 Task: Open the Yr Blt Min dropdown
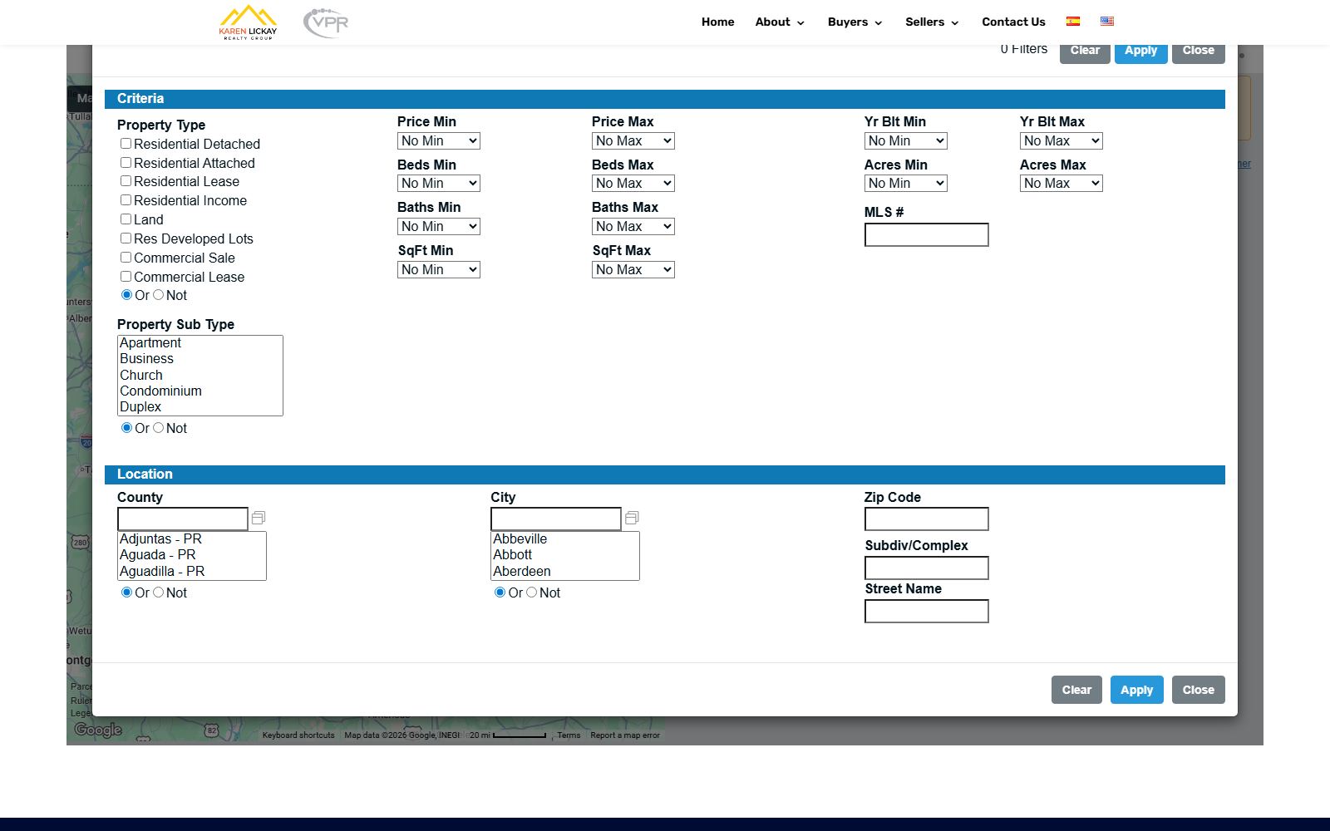[x=906, y=141]
